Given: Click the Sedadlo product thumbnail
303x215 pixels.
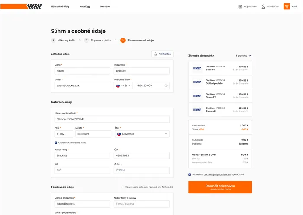Looking at the screenshot, I should click(x=197, y=68).
